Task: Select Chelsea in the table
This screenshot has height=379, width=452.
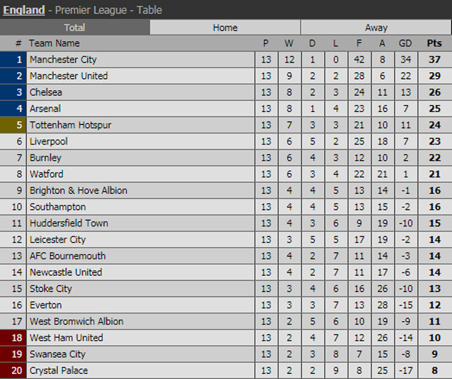Action: pos(46,92)
